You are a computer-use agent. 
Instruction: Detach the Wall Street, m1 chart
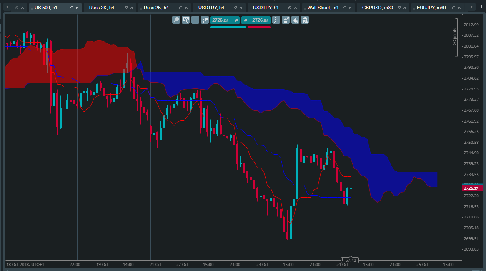[x=344, y=8]
